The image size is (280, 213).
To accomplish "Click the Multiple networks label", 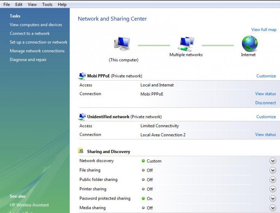I will coord(186,54).
